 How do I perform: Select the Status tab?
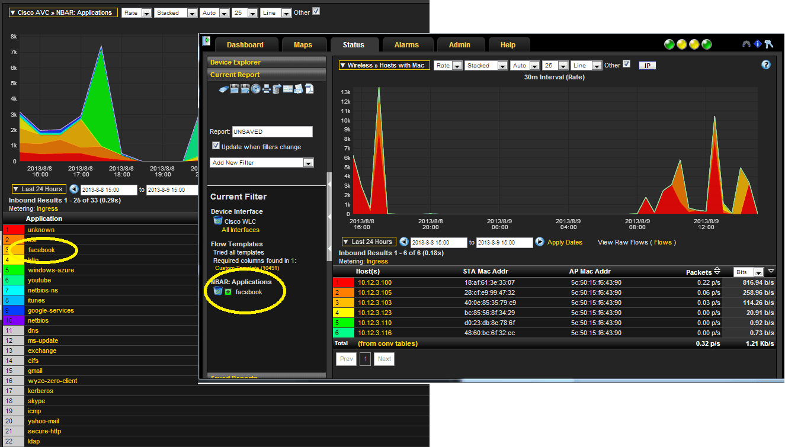pos(354,44)
